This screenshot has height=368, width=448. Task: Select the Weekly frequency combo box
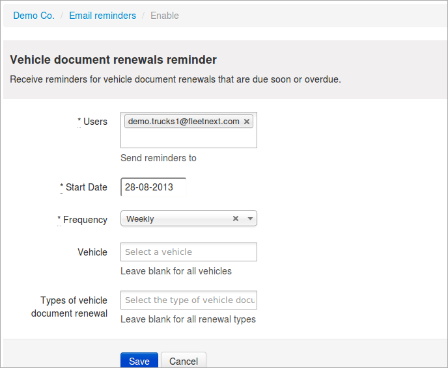click(189, 218)
